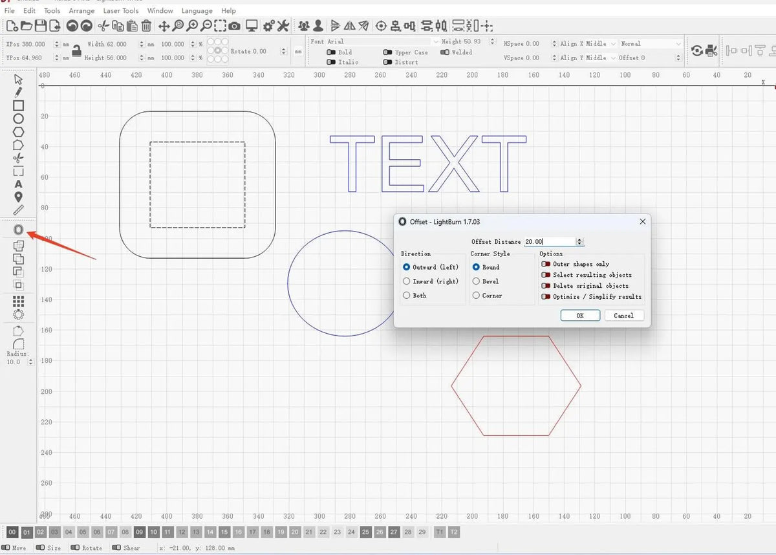The image size is (776, 555).
Task: Open the File menu
Action: [x=10, y=11]
